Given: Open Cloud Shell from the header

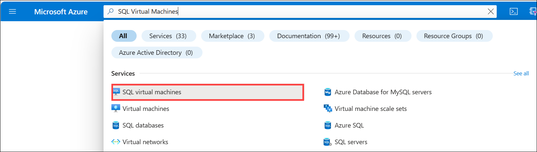Looking at the screenshot, I should coord(513,12).
